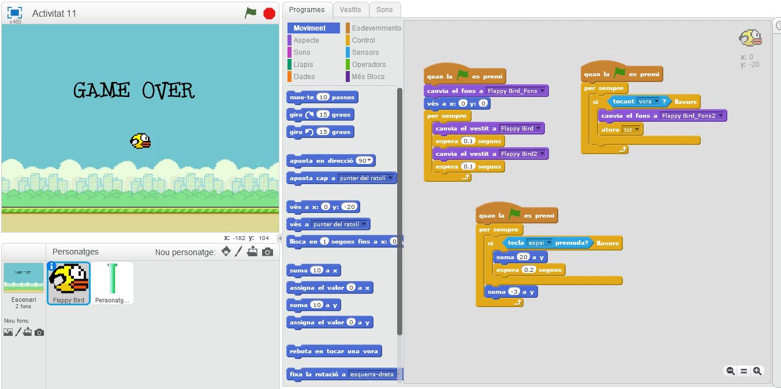
Task: Upload a sprite from file
Action: click(253, 252)
